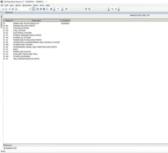Click the HM400-5 S/N 10001-UP header text

(140, 15)
